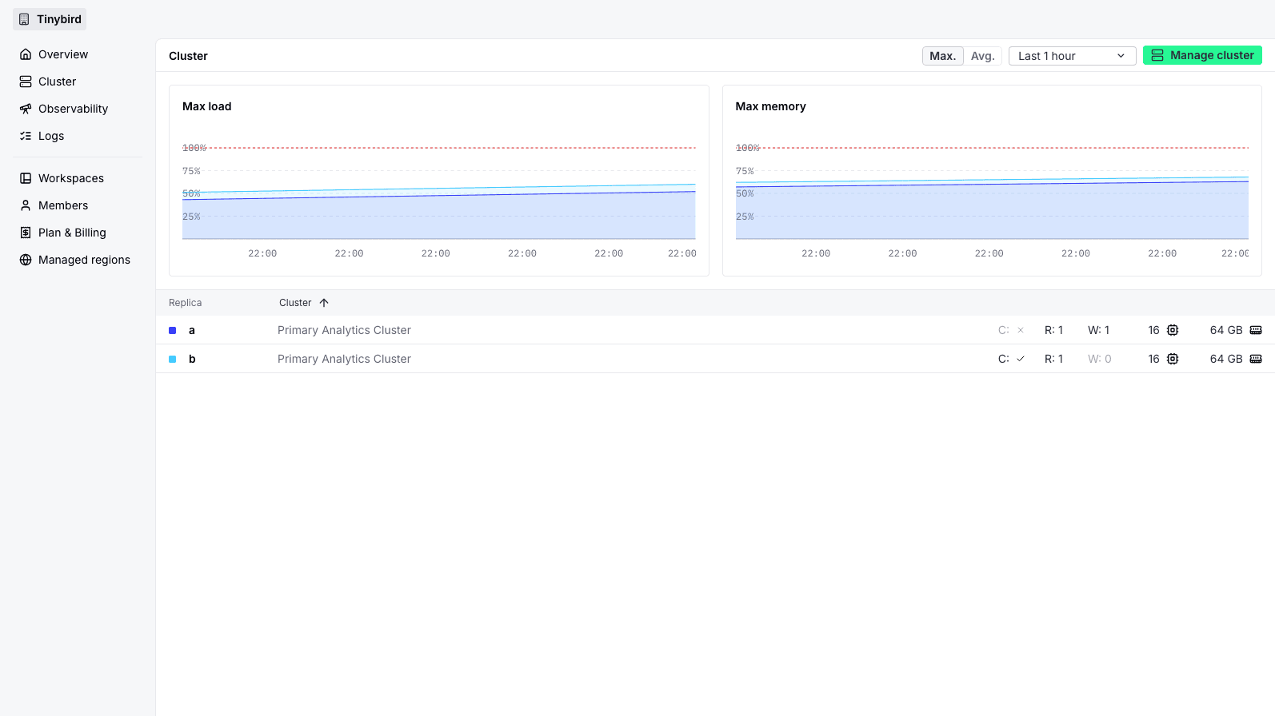Click the Replica column header

coord(185,303)
